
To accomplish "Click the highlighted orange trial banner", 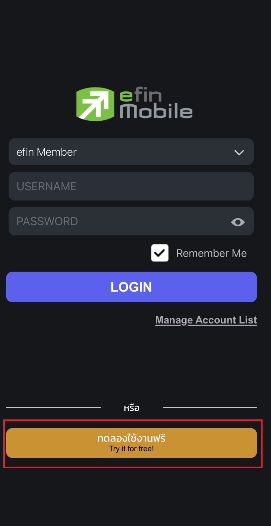I will [x=131, y=443].
